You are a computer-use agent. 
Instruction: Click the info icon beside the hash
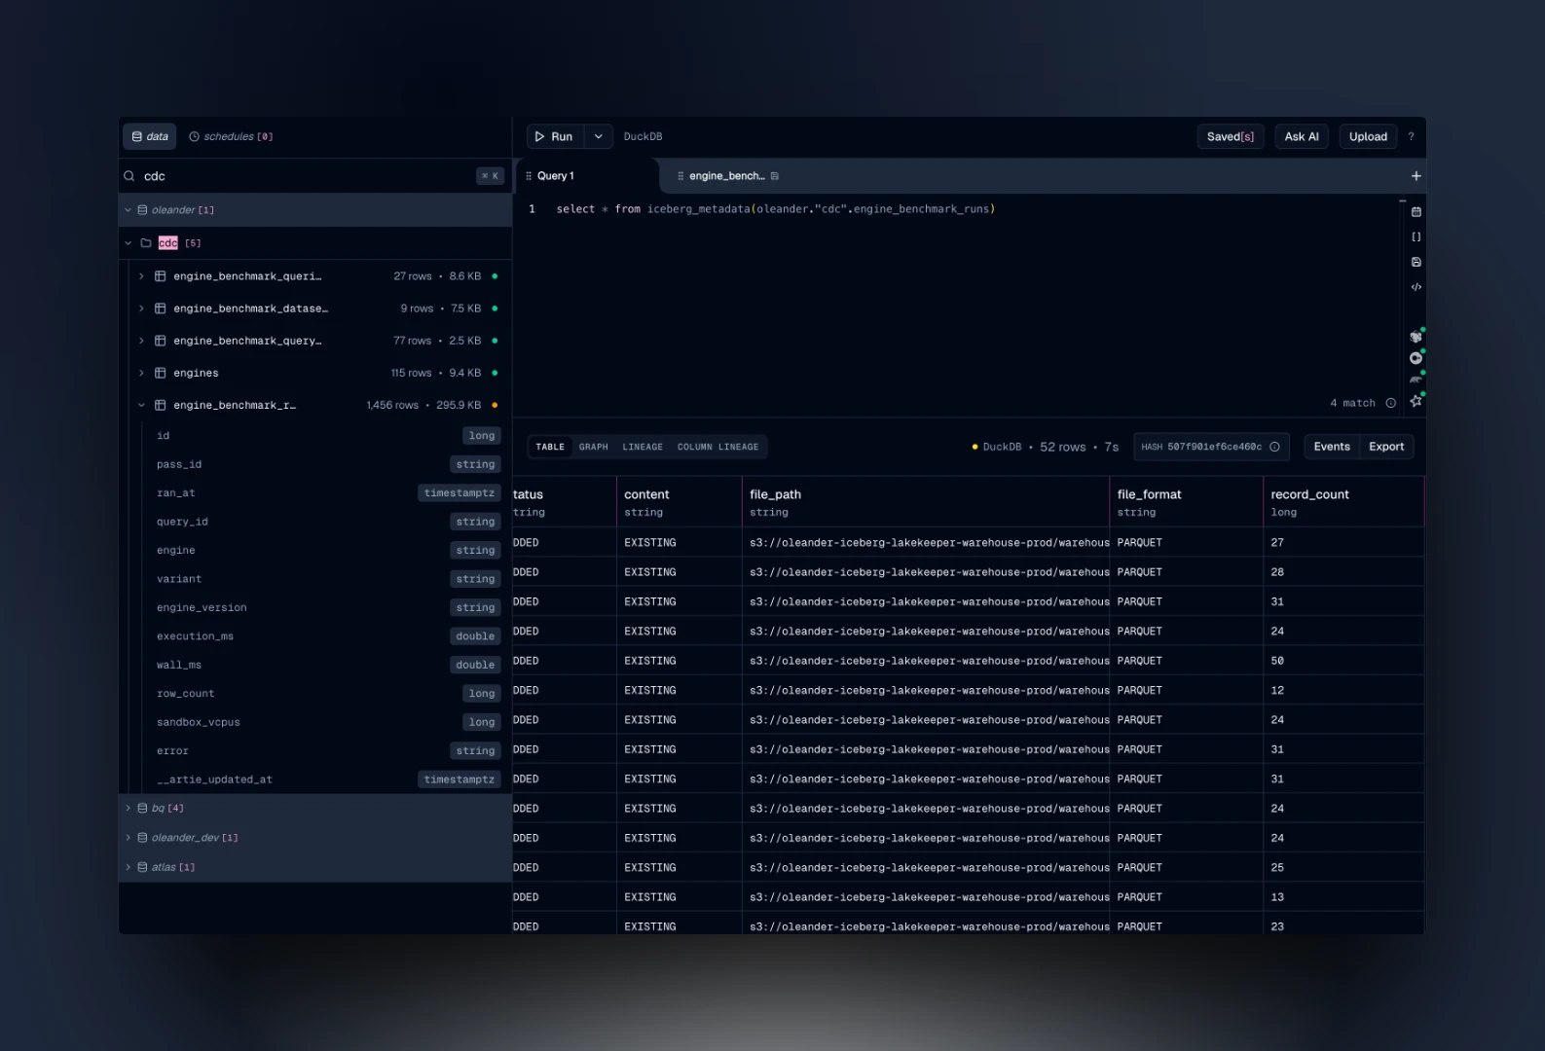(x=1274, y=447)
